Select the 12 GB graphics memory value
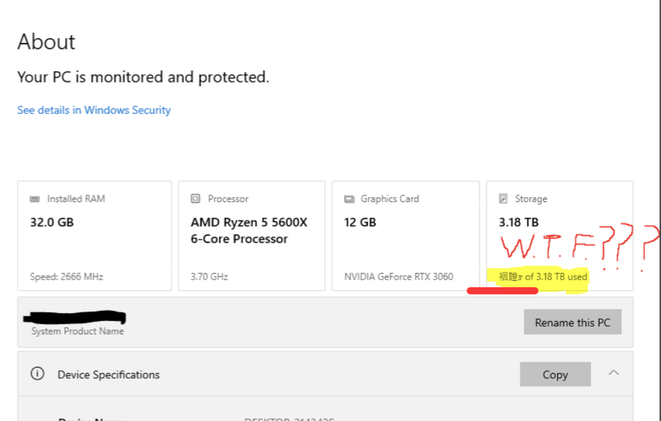Image resolution: width=661 pixels, height=421 pixels. click(360, 222)
